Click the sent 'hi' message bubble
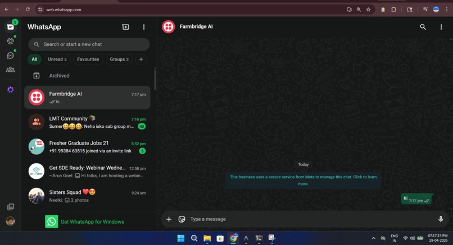The width and height of the screenshot is (453, 245). (416, 199)
